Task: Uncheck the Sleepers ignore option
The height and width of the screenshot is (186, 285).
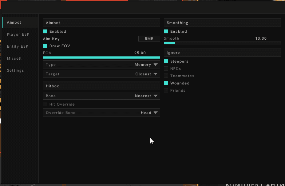Action: 166,61
